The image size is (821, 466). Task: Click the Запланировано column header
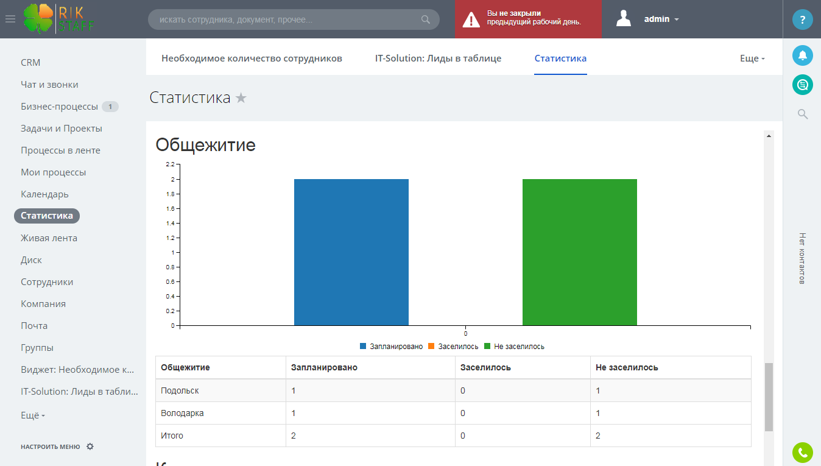pyautogui.click(x=371, y=367)
